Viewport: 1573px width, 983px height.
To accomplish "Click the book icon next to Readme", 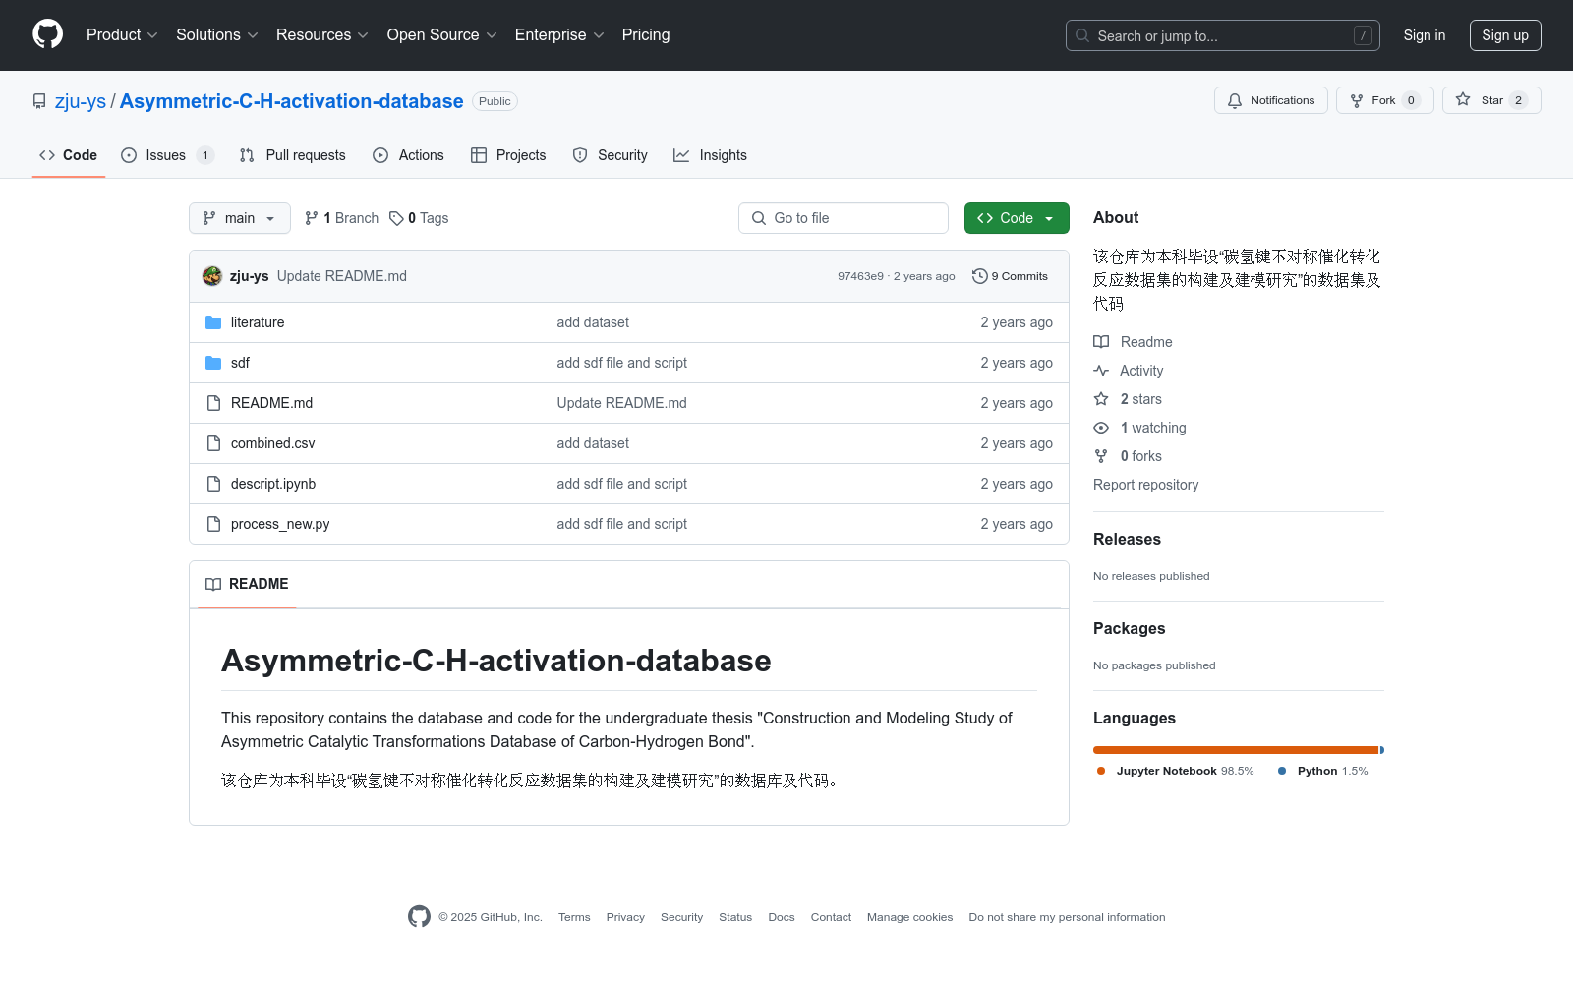I will [x=1101, y=342].
